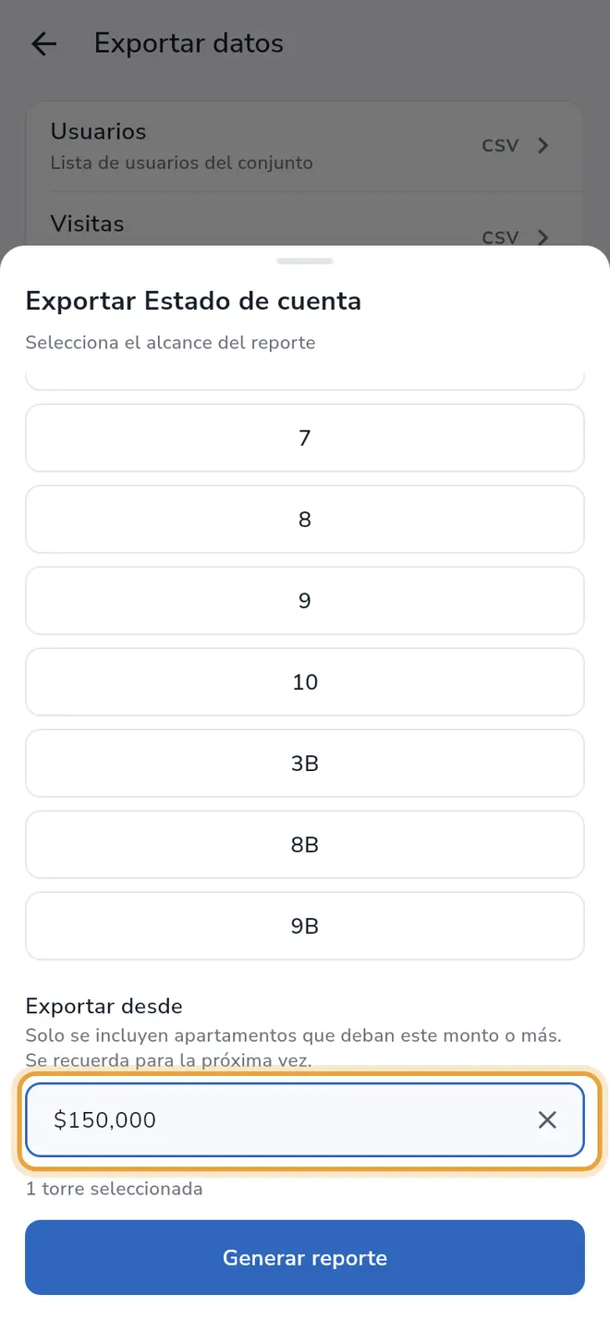The width and height of the screenshot is (610, 1320).
Task: Select tower 10
Action: 305,682
